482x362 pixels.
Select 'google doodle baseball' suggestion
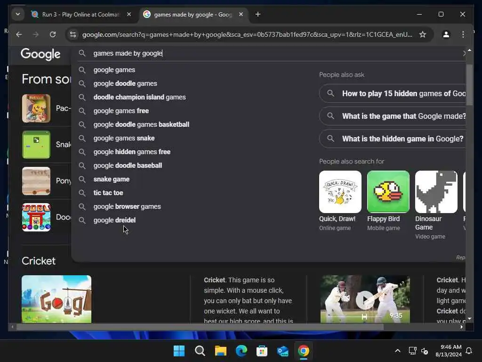click(x=128, y=165)
